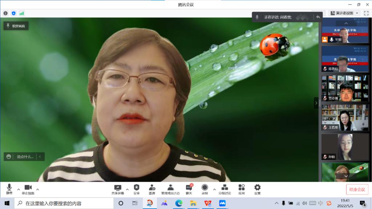Viewport: 372px width, 209px height.
Task: Open the Chat (聊天) icon
Action: click(189, 188)
